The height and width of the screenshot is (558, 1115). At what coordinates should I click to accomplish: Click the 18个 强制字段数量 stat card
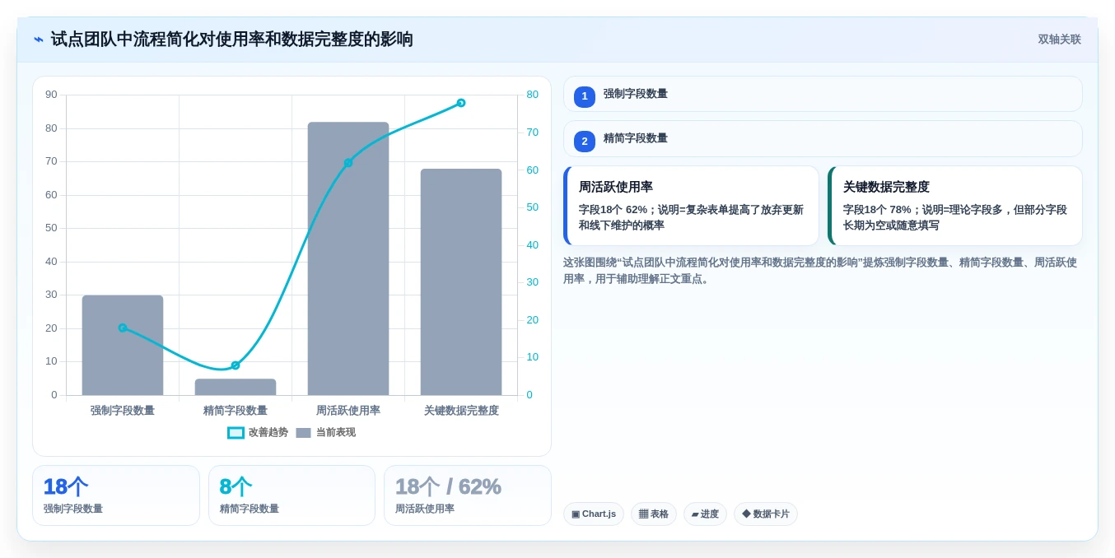click(x=116, y=495)
